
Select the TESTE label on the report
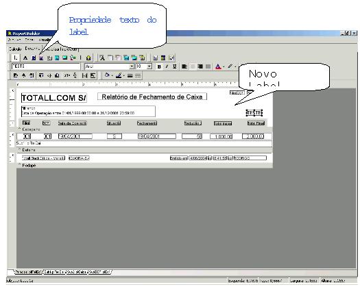[x=254, y=112]
